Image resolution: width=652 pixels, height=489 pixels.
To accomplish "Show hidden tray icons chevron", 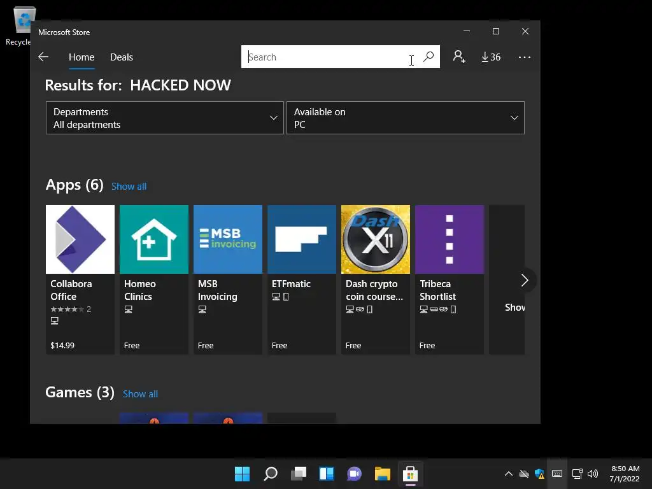I will click(509, 474).
